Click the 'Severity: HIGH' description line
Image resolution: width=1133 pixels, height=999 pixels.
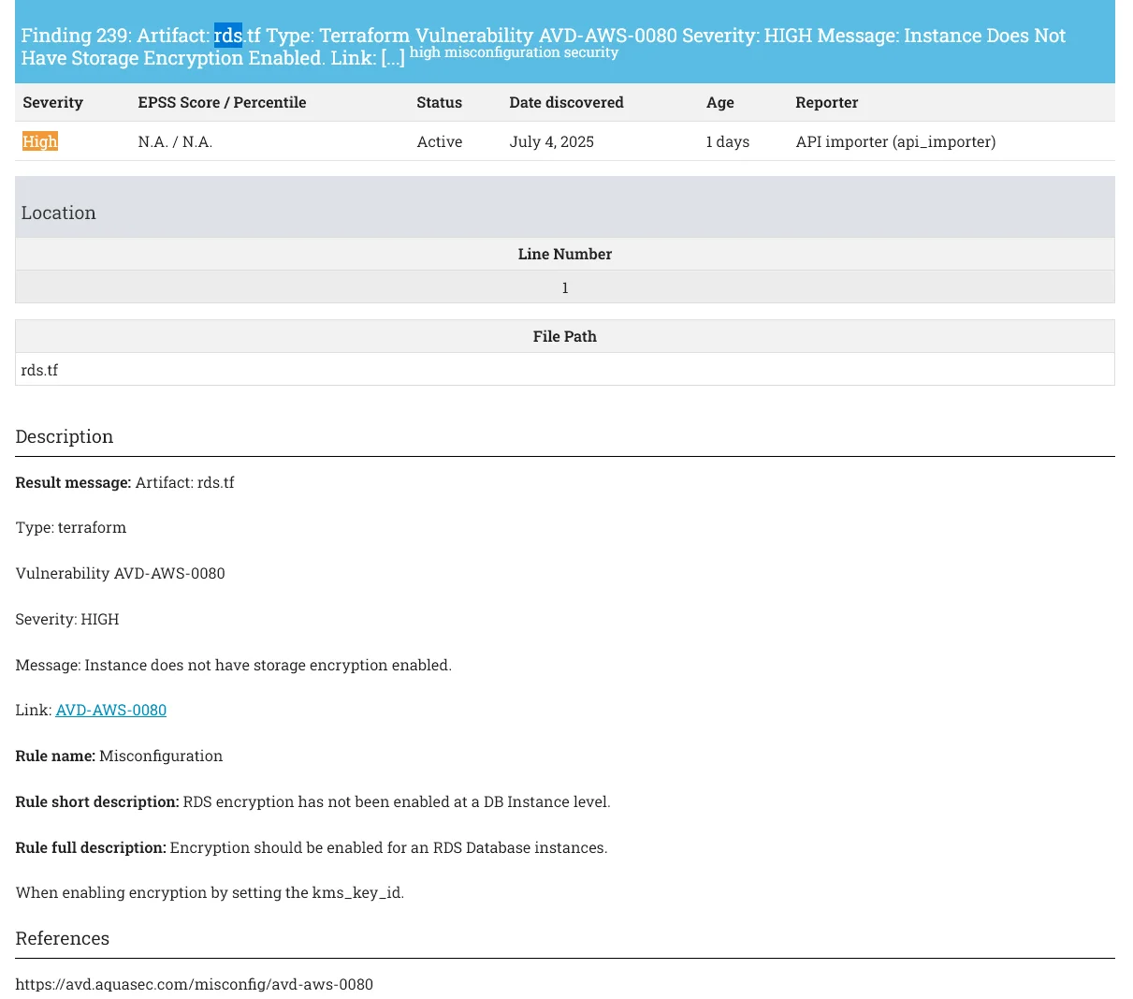[x=67, y=620]
